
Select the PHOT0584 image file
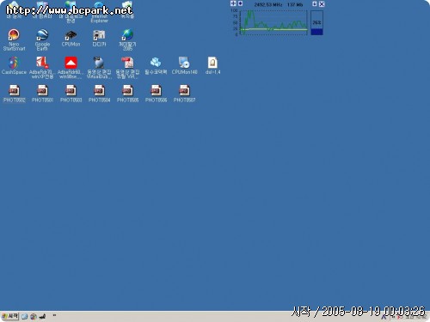coord(99,94)
